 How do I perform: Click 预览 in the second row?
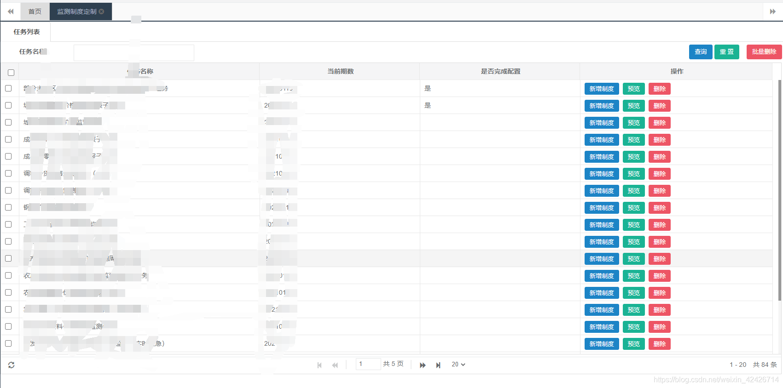(634, 106)
